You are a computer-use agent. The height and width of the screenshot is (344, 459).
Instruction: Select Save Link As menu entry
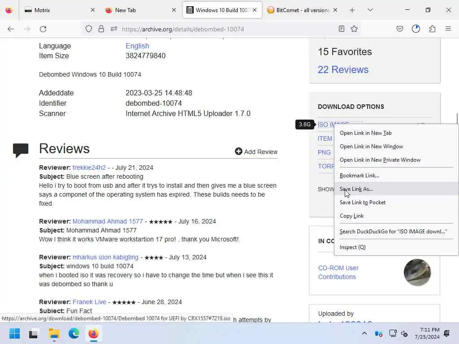pyautogui.click(x=396, y=189)
